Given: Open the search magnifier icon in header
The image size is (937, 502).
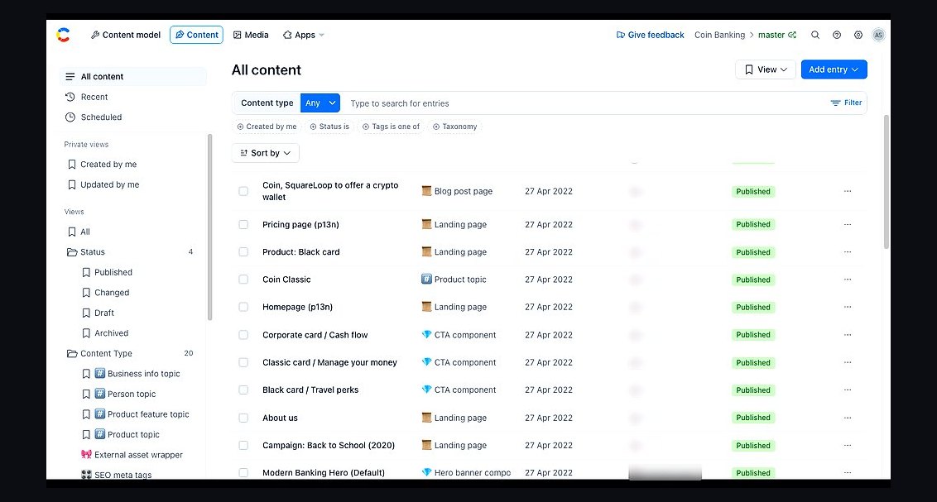Looking at the screenshot, I should tap(815, 36).
